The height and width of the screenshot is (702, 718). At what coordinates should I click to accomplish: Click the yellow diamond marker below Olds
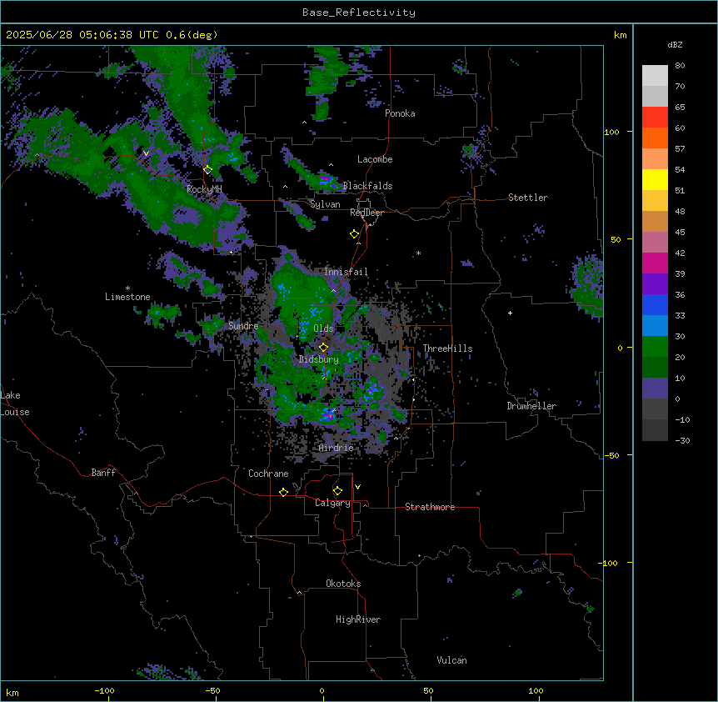point(324,348)
